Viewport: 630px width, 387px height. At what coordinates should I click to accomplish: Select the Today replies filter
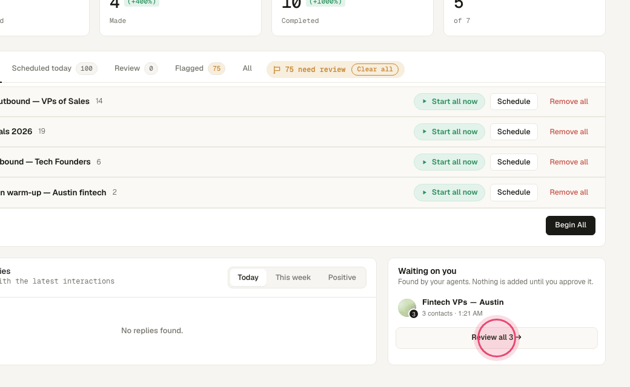coord(248,278)
